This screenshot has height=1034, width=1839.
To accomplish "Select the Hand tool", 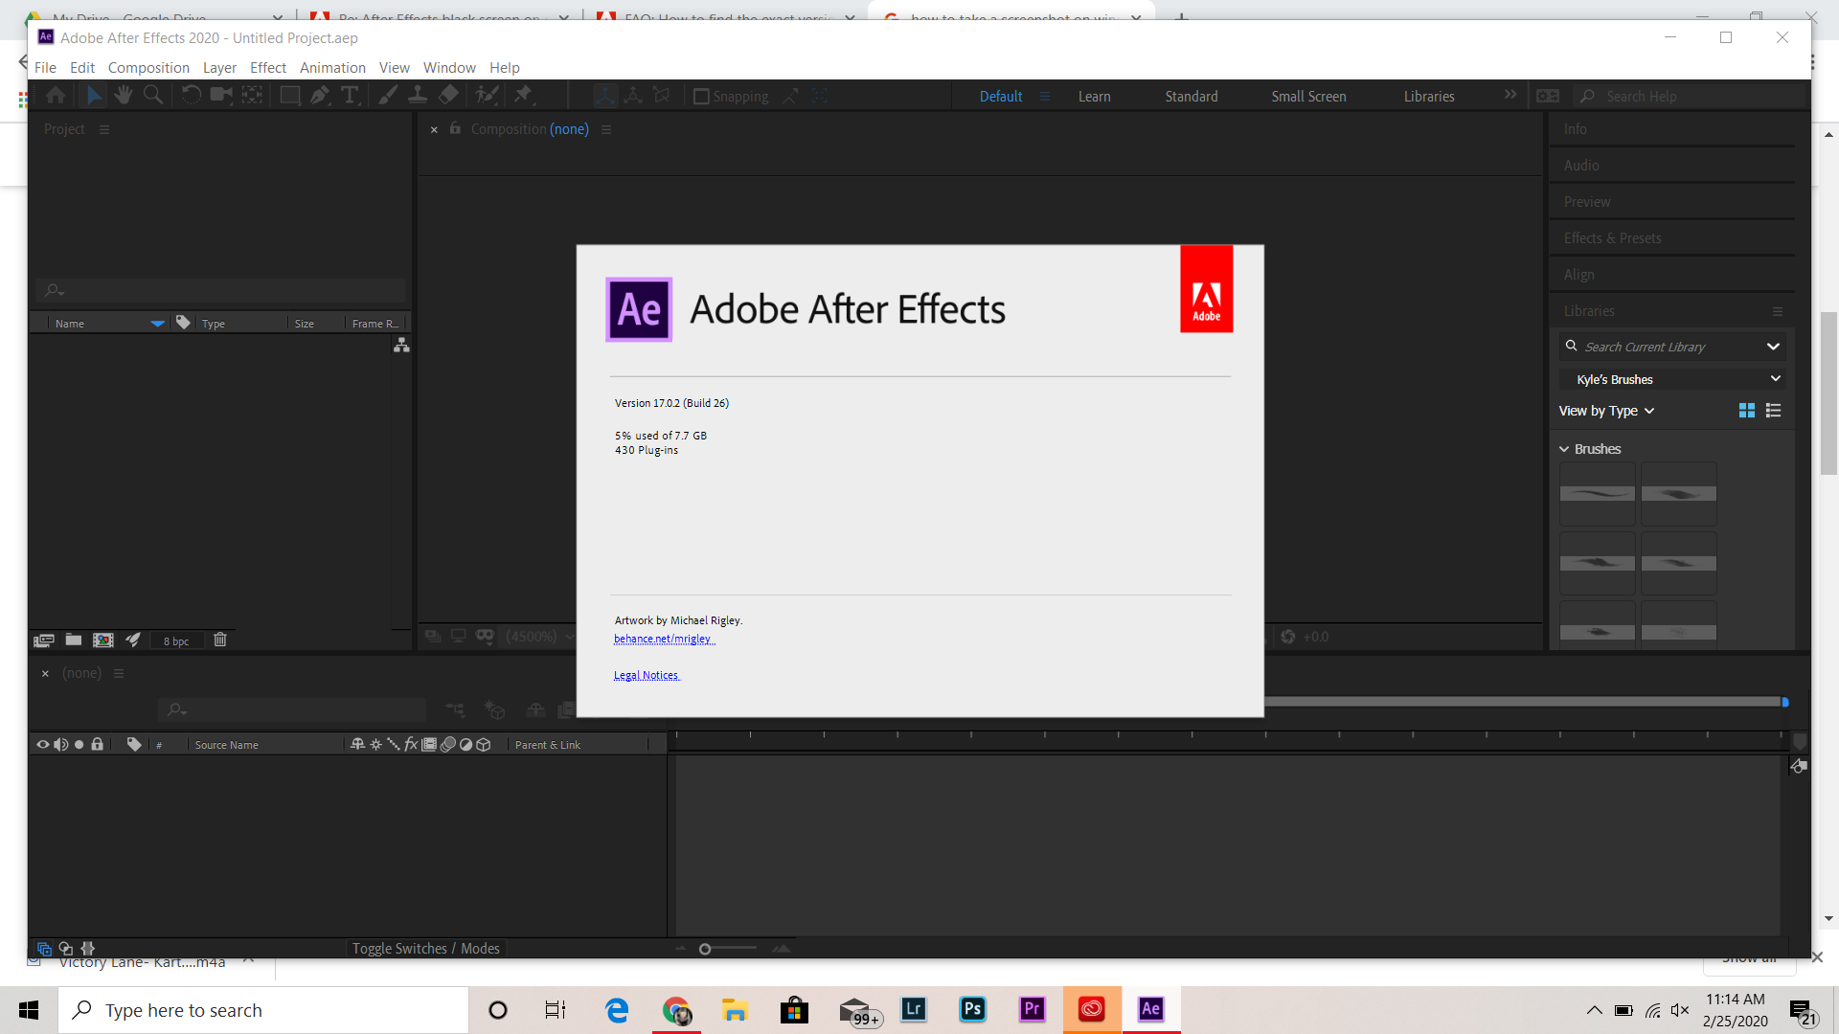I will (123, 95).
